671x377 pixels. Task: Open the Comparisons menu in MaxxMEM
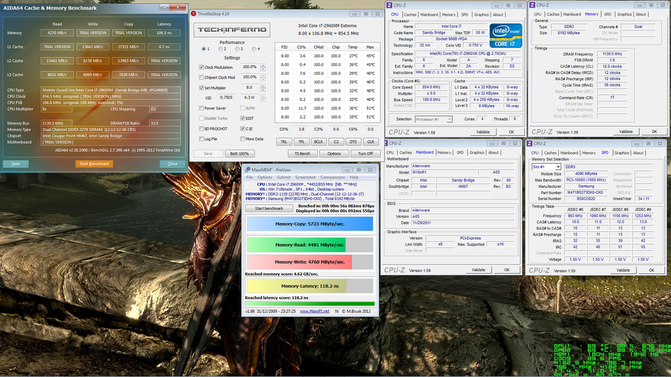pos(332,178)
